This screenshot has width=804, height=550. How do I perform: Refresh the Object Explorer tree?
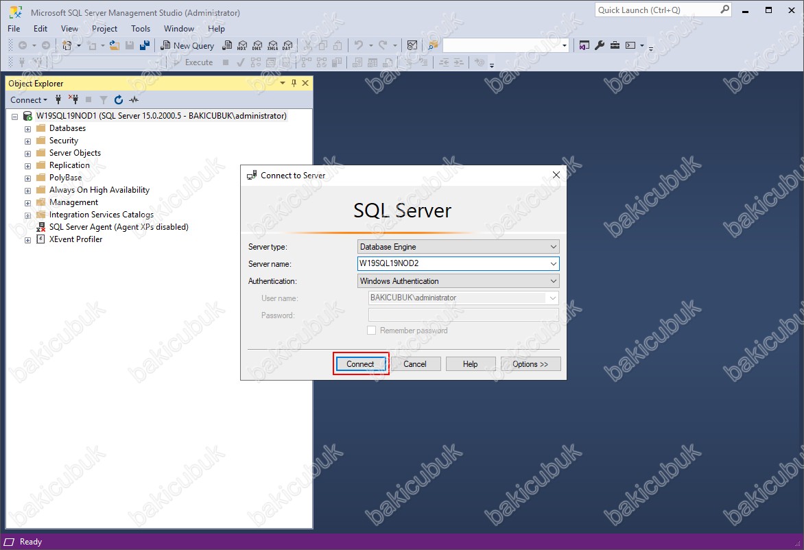119,100
